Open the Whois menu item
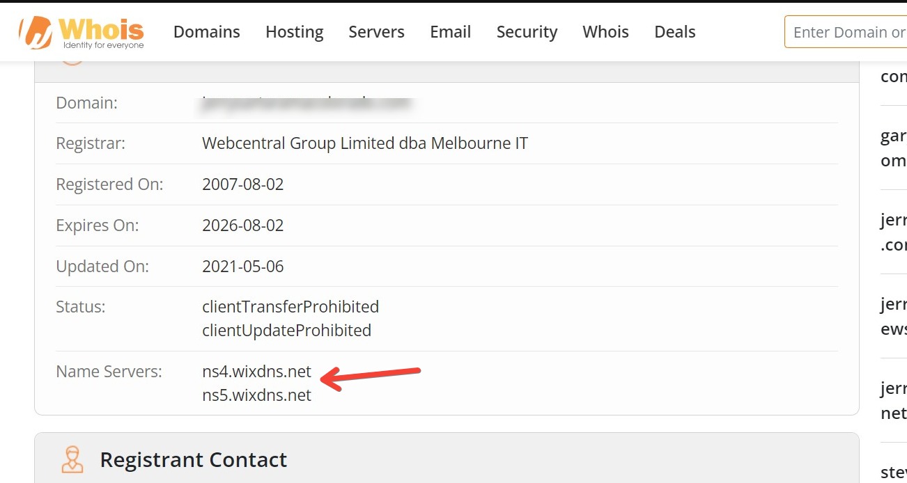The height and width of the screenshot is (483, 907). tap(605, 32)
